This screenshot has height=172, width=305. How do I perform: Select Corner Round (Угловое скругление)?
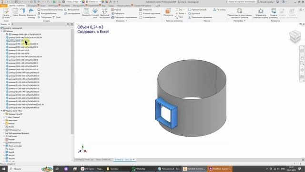pos(150,13)
